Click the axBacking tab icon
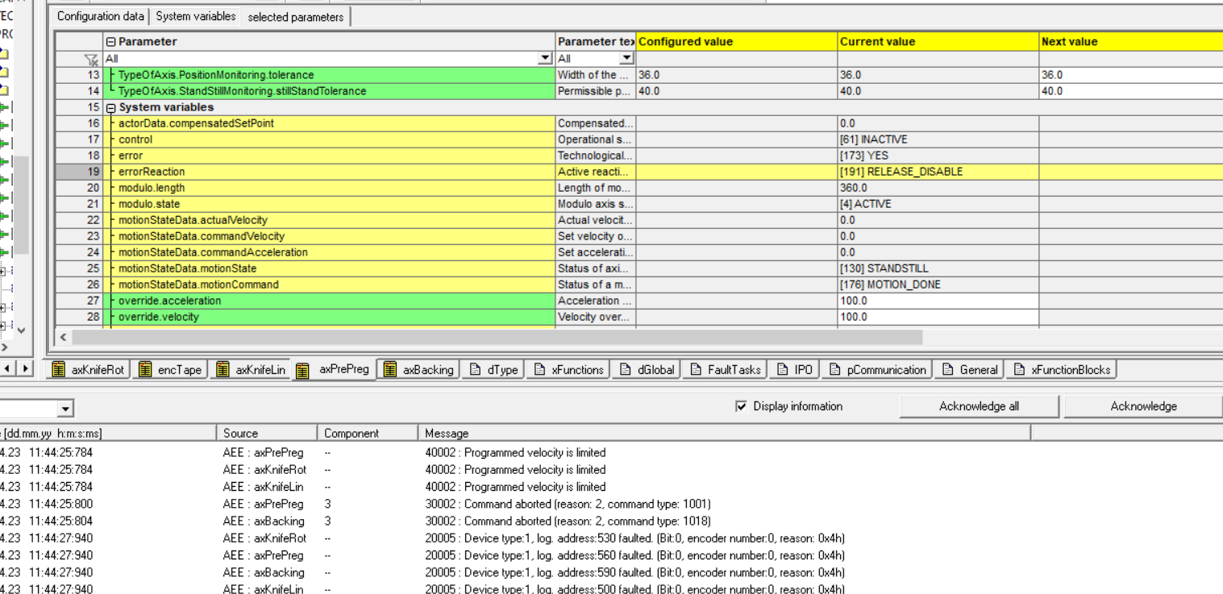This screenshot has width=1223, height=594. click(390, 370)
